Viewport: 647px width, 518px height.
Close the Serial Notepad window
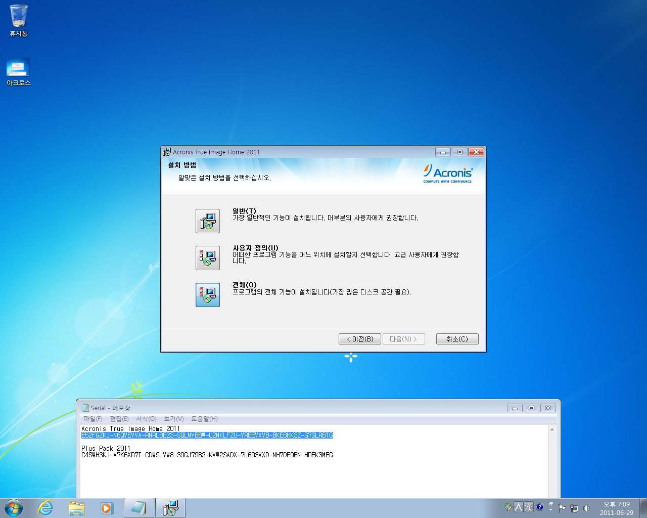(x=548, y=408)
